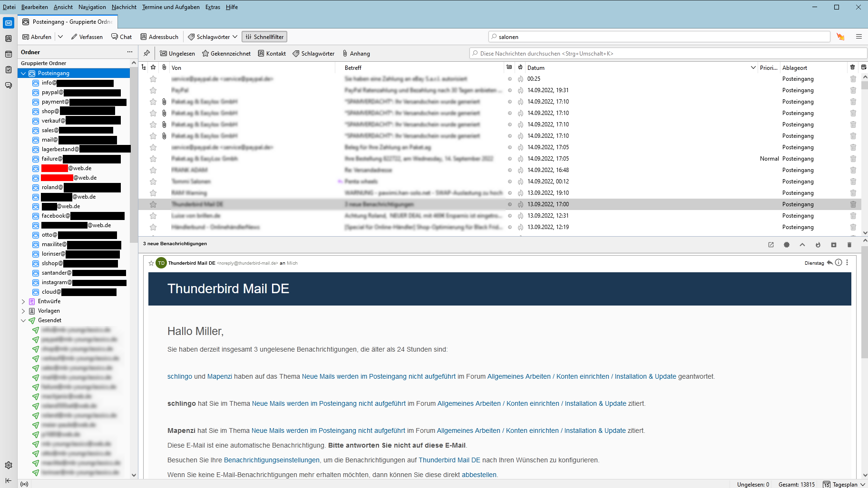Image resolution: width=868 pixels, height=488 pixels.
Task: Open message in new window icon
Action: (771, 245)
